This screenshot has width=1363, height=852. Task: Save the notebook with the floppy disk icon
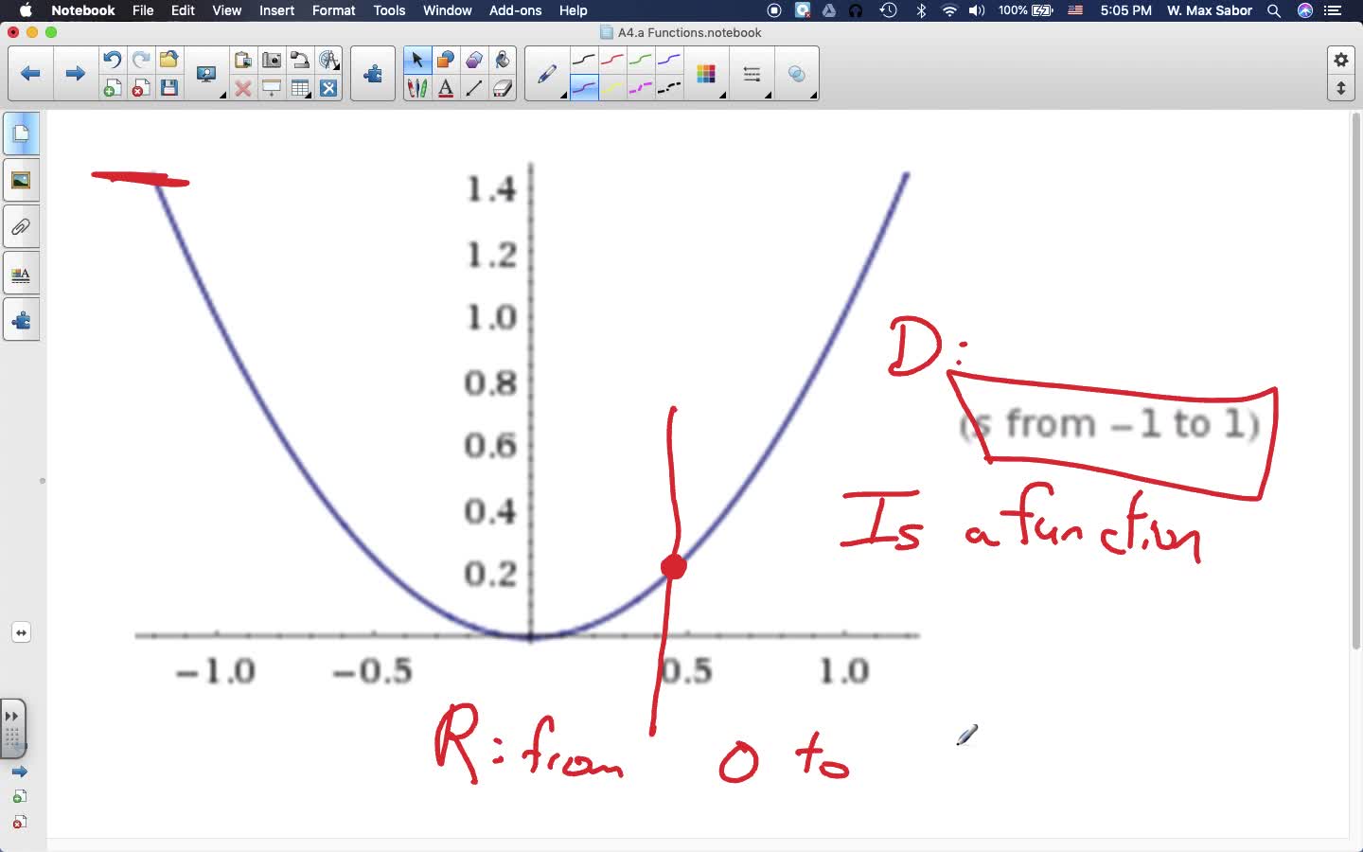click(x=168, y=88)
